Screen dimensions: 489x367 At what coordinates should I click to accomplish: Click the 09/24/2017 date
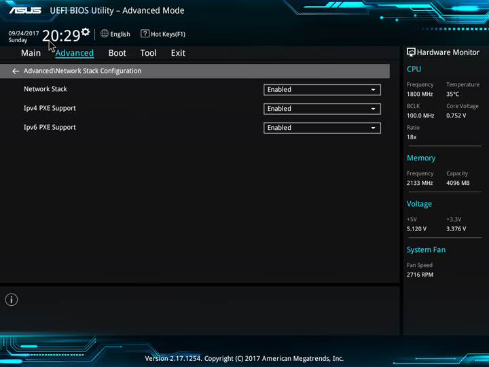coord(24,33)
